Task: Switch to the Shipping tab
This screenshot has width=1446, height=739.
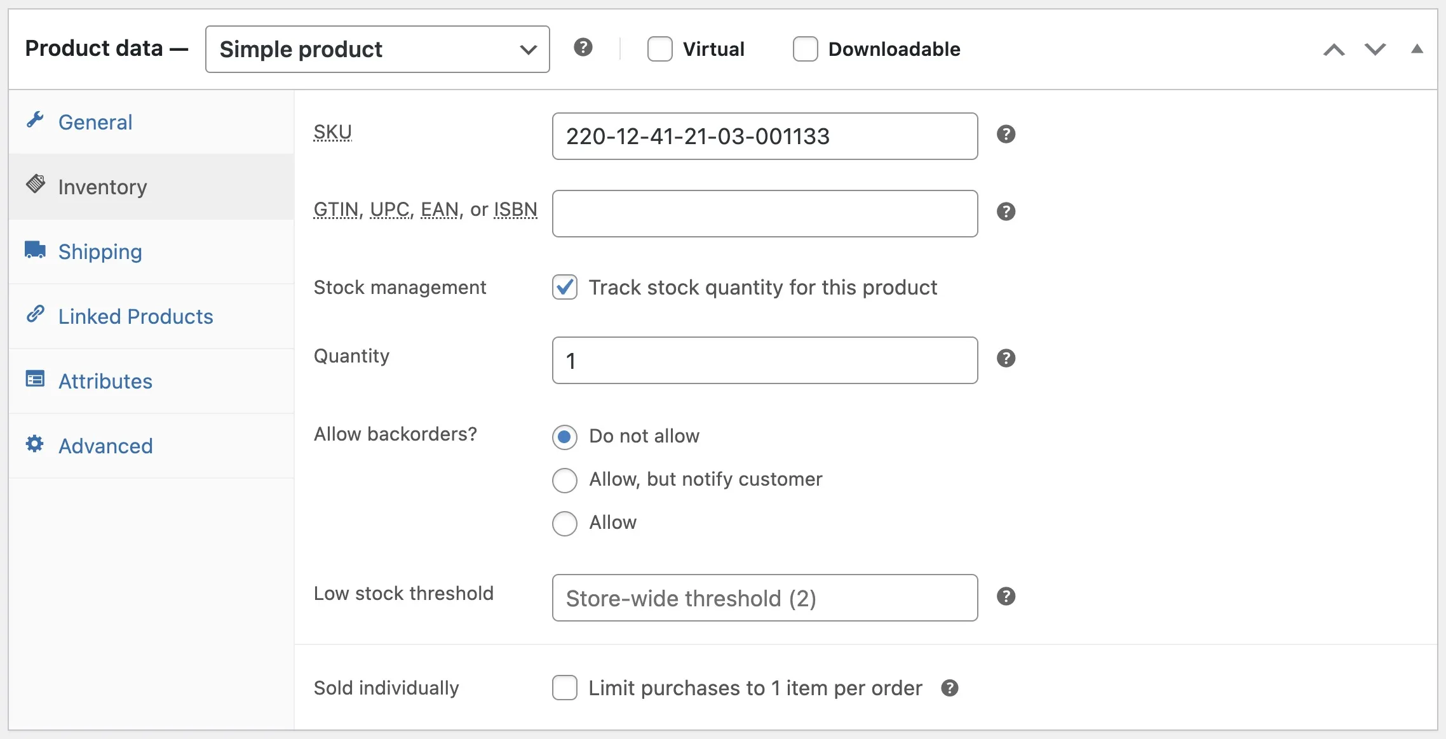Action: [x=151, y=251]
